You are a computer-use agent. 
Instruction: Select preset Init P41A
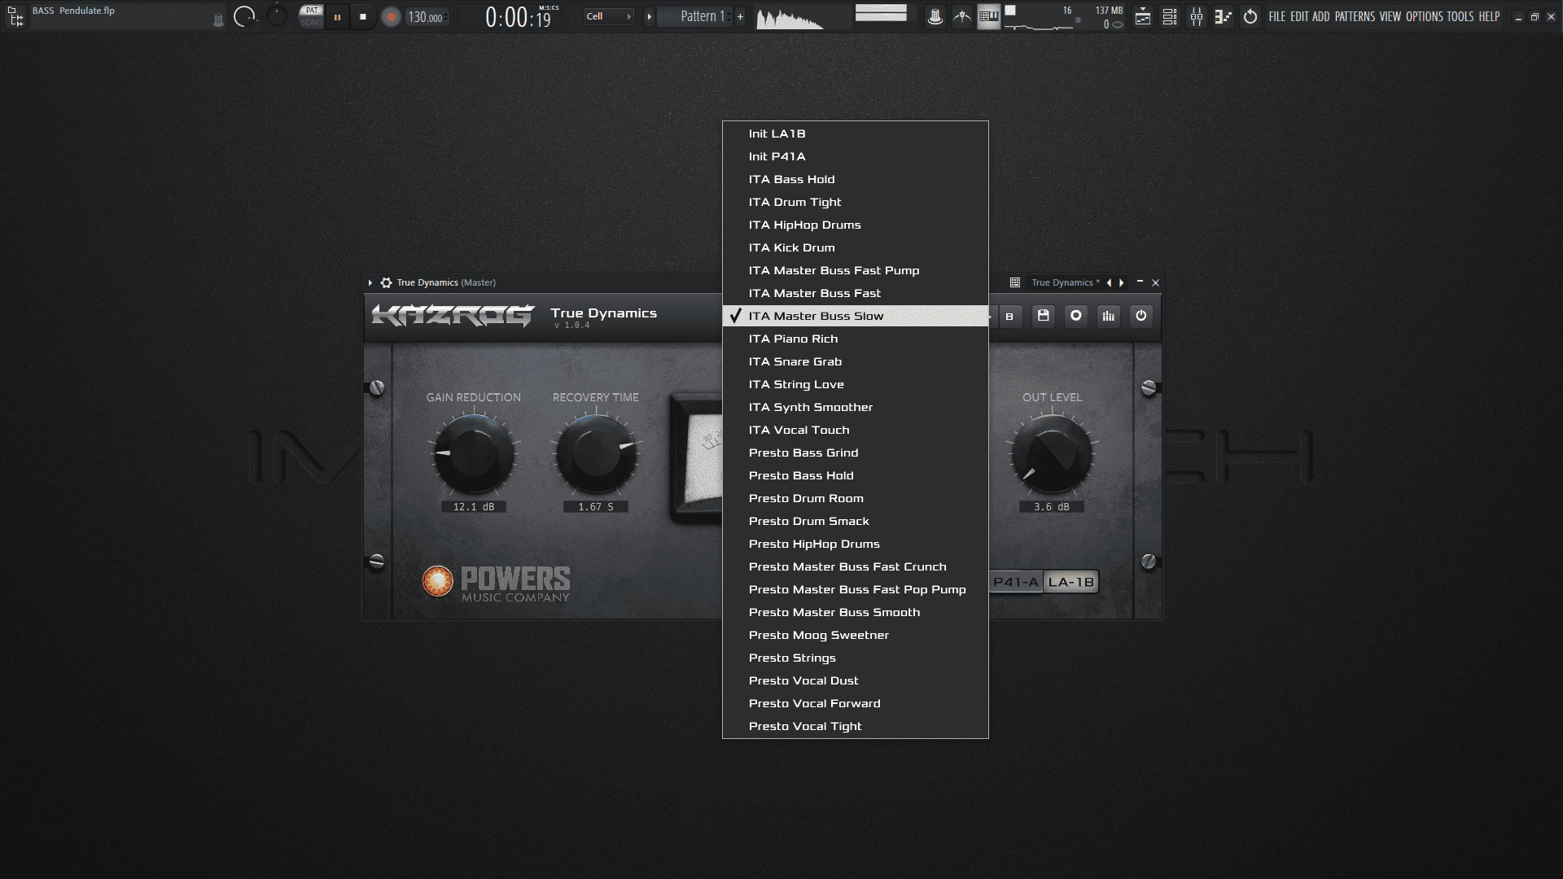pos(856,156)
